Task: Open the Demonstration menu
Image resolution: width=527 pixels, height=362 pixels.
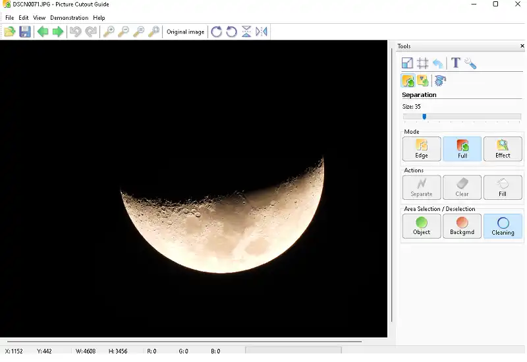Action: point(69,18)
